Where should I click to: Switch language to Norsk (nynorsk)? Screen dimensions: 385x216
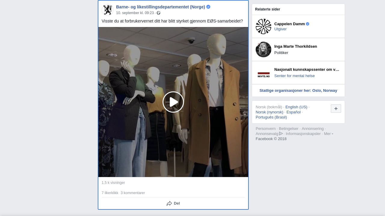269,112
